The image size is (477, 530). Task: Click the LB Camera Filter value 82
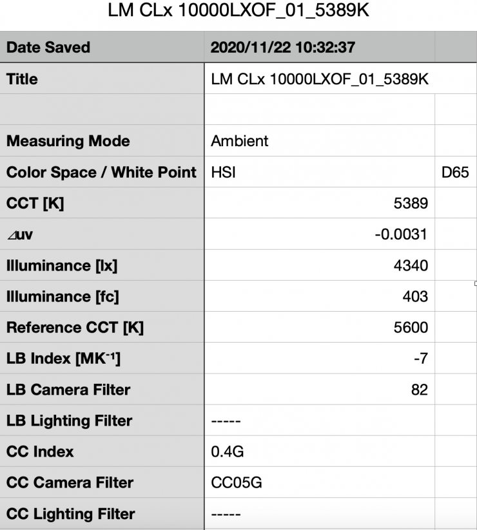[x=320, y=389]
